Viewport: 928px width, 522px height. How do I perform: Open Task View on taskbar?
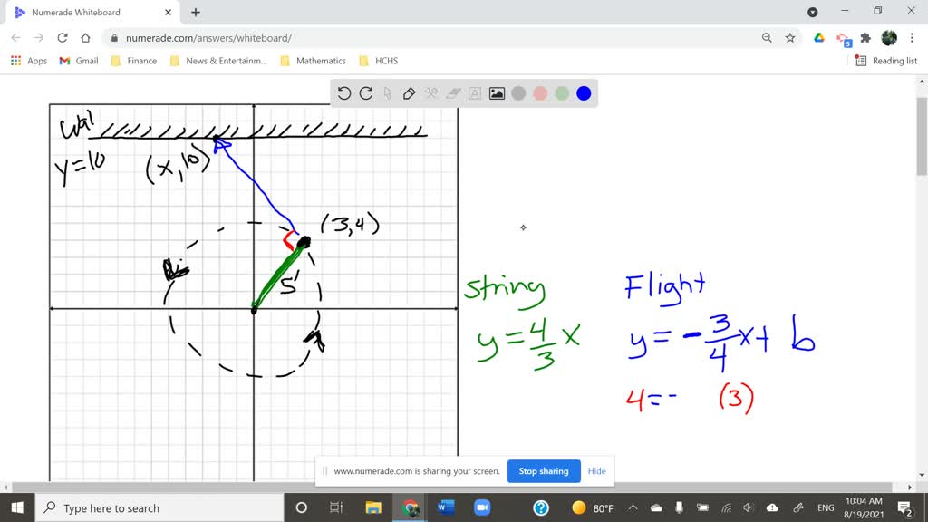(x=336, y=507)
